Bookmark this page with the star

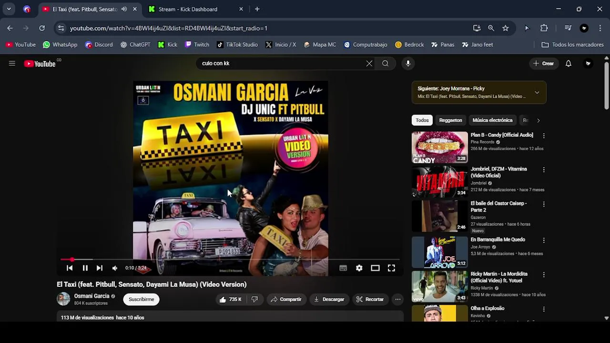pyautogui.click(x=505, y=28)
